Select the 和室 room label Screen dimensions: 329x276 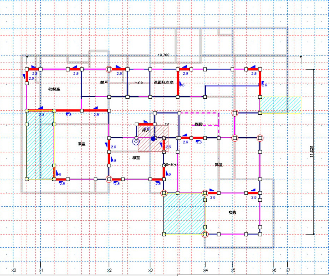pyautogui.click(x=136, y=157)
